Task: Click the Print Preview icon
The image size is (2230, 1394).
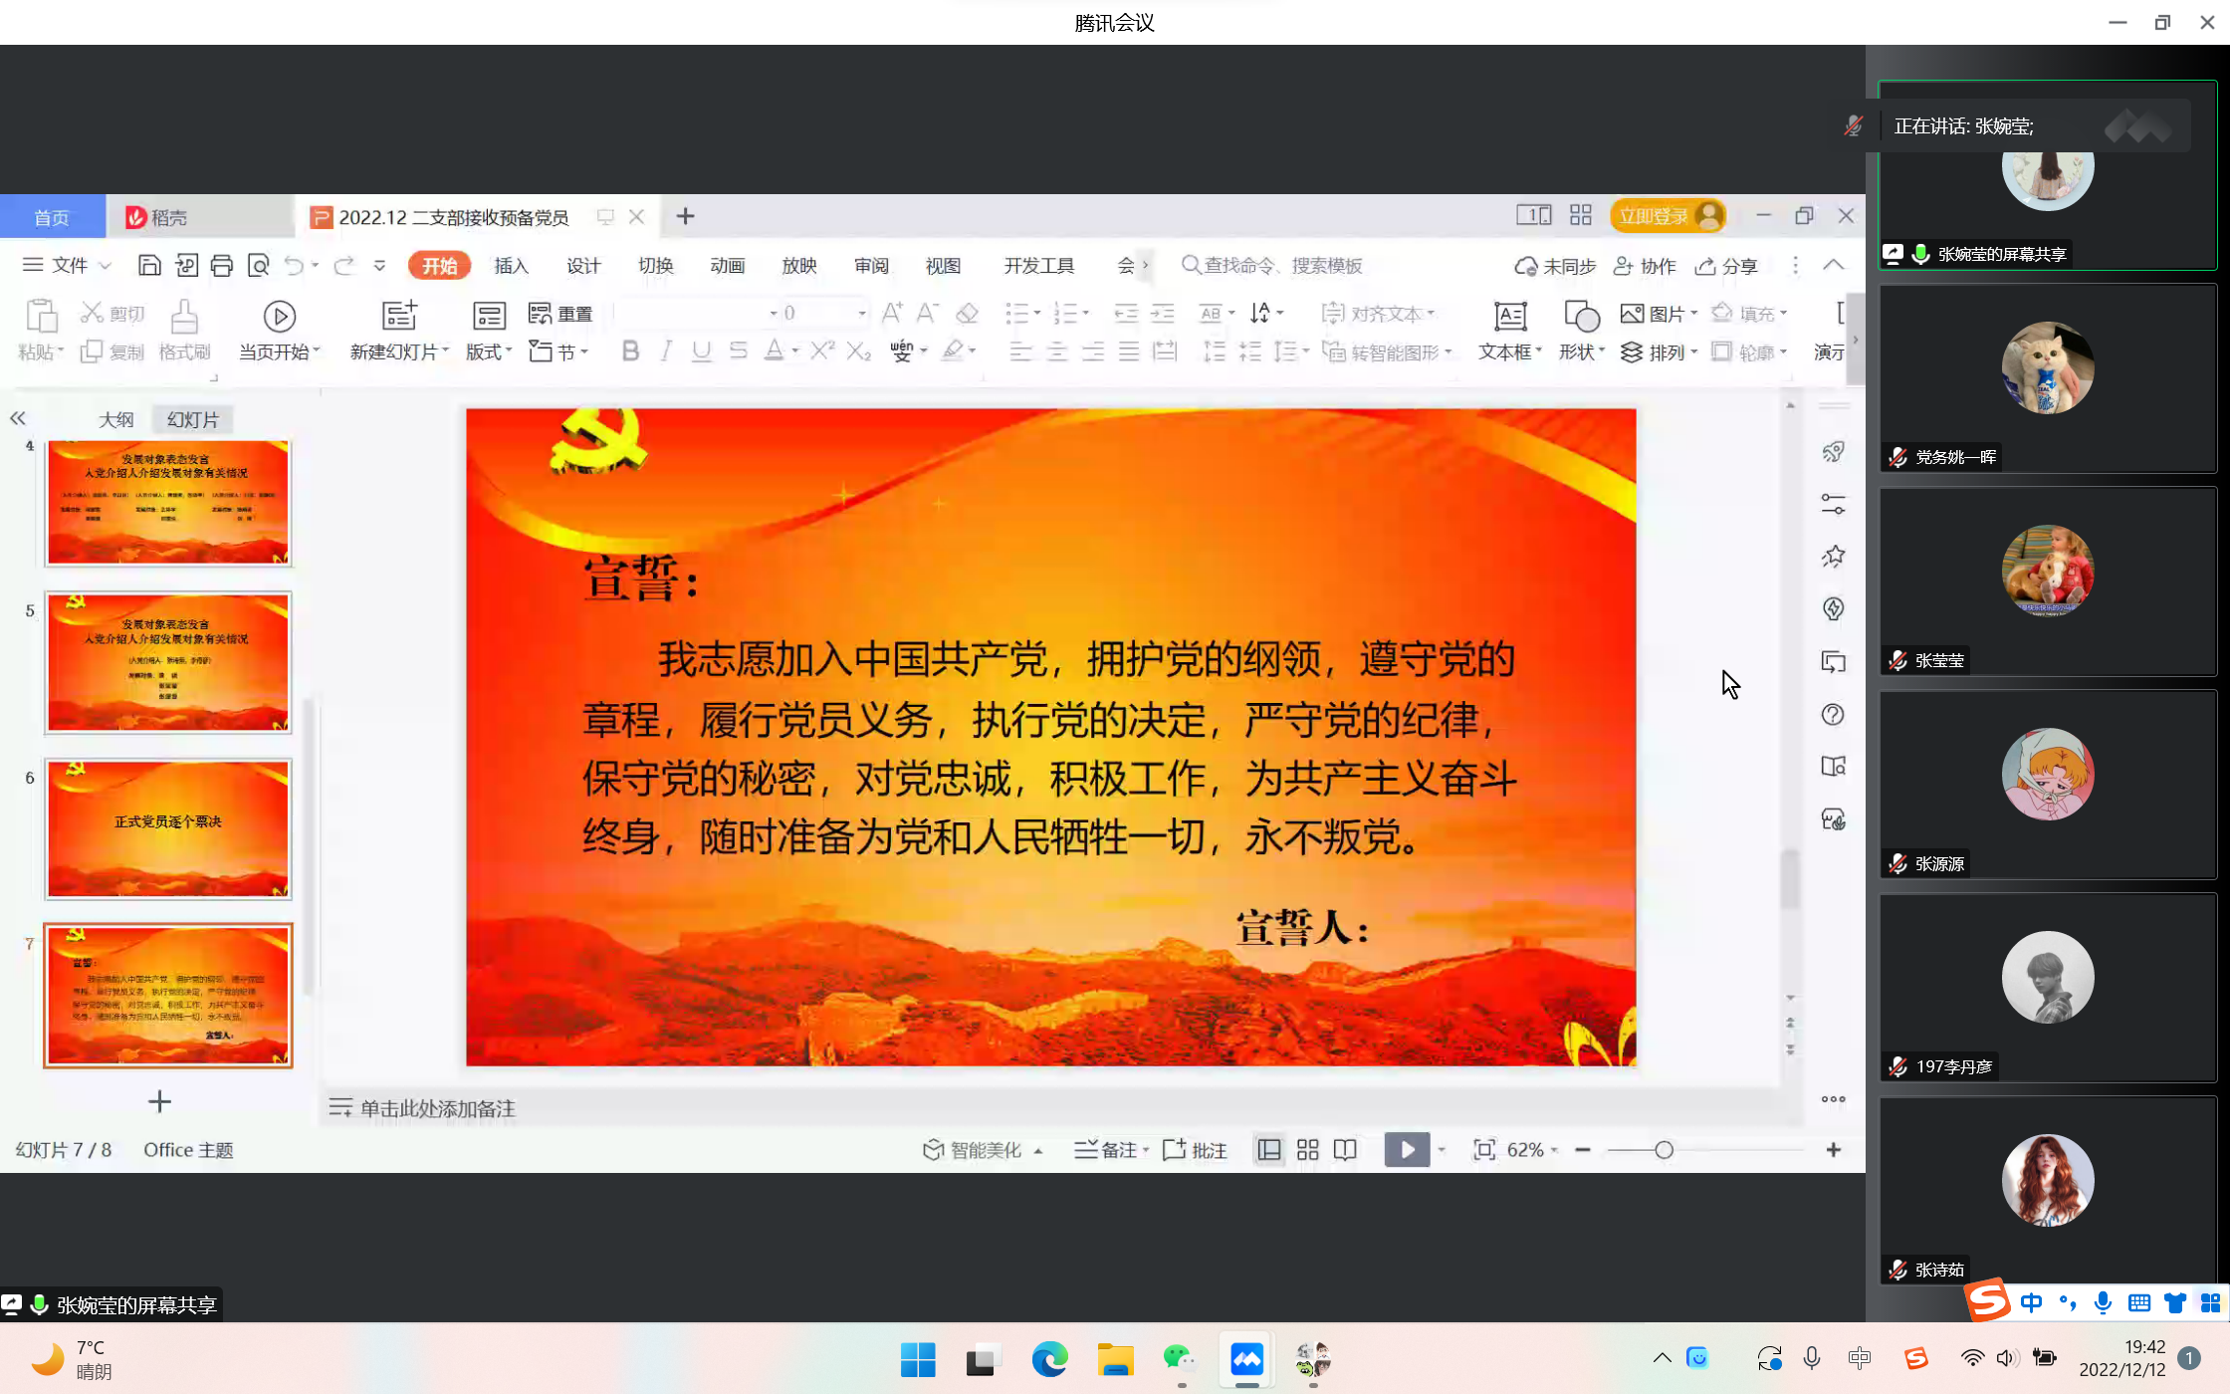Action: (259, 265)
